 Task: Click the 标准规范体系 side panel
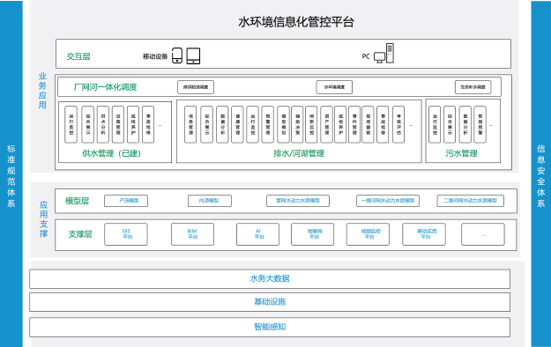[11, 173]
